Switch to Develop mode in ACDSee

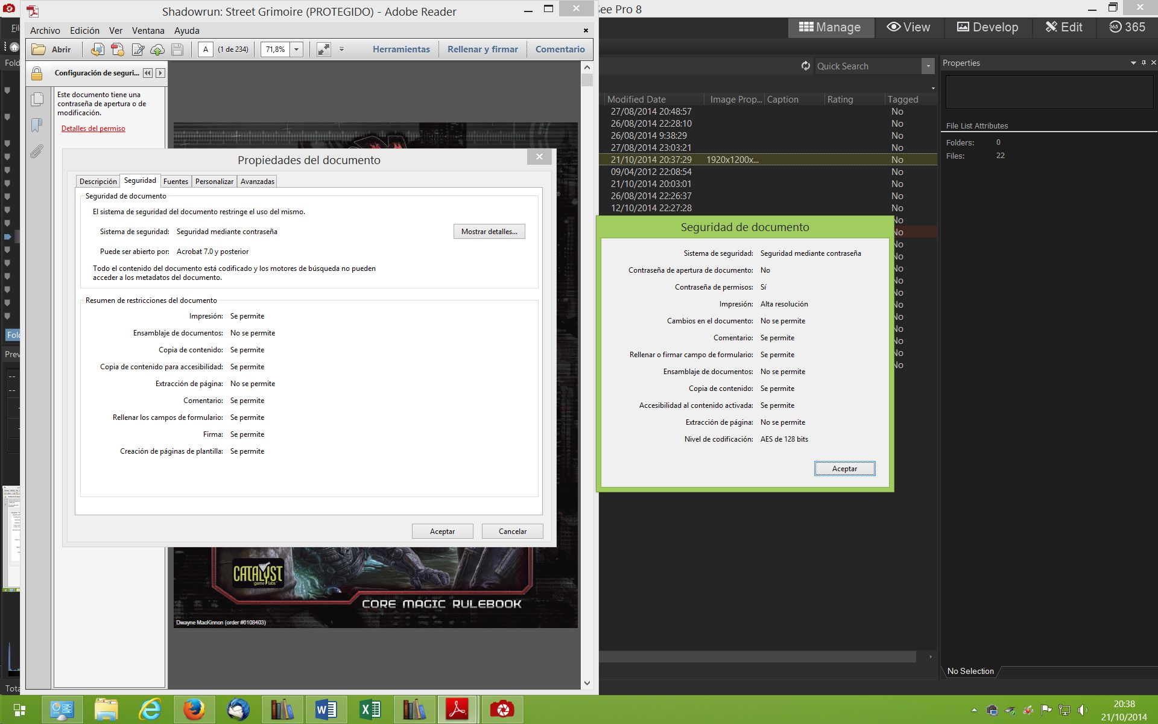987,27
